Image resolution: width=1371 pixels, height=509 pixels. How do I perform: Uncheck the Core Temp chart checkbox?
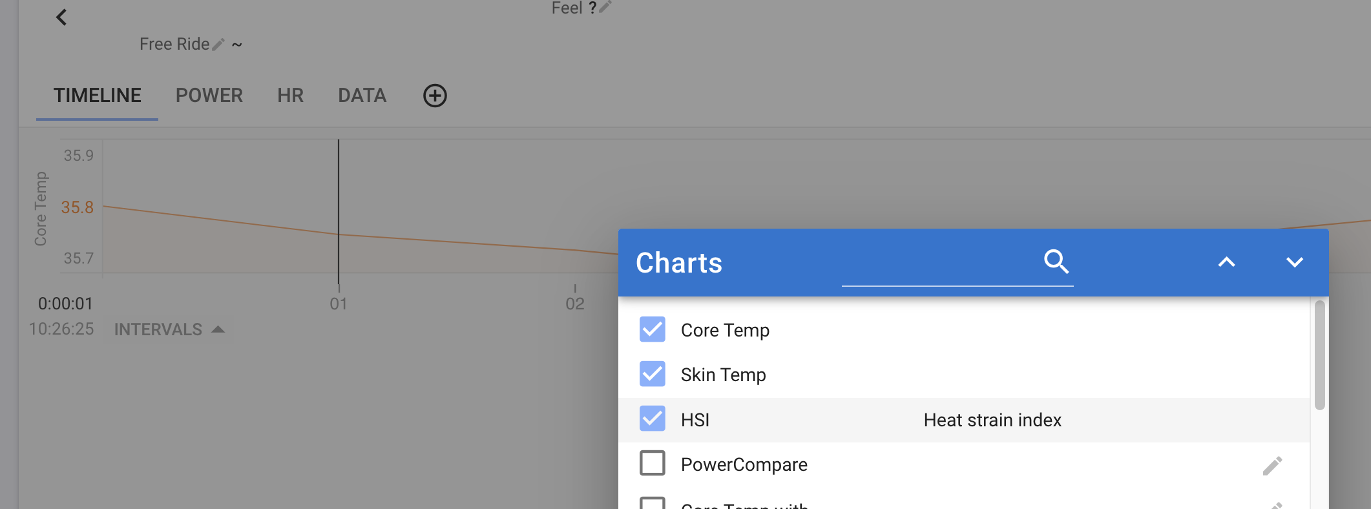pos(653,329)
